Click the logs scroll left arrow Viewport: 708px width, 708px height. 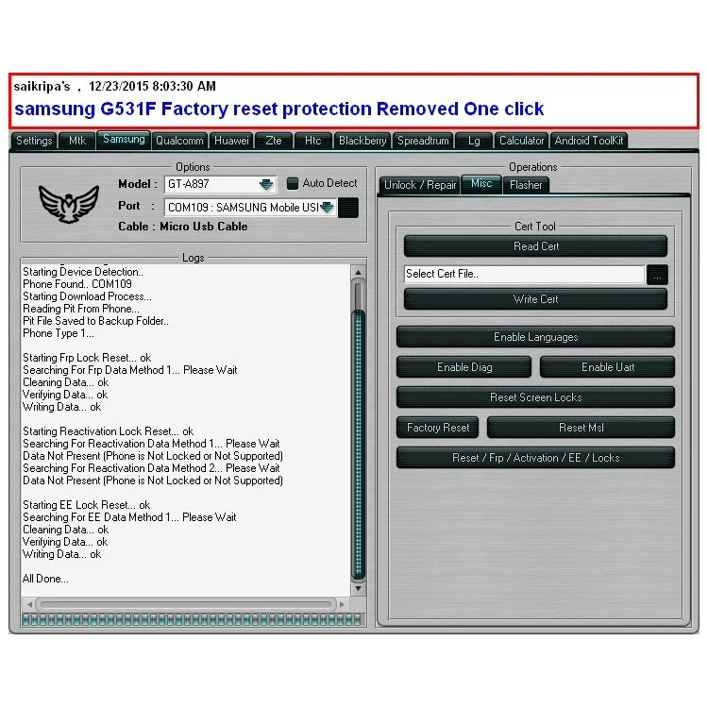30,604
